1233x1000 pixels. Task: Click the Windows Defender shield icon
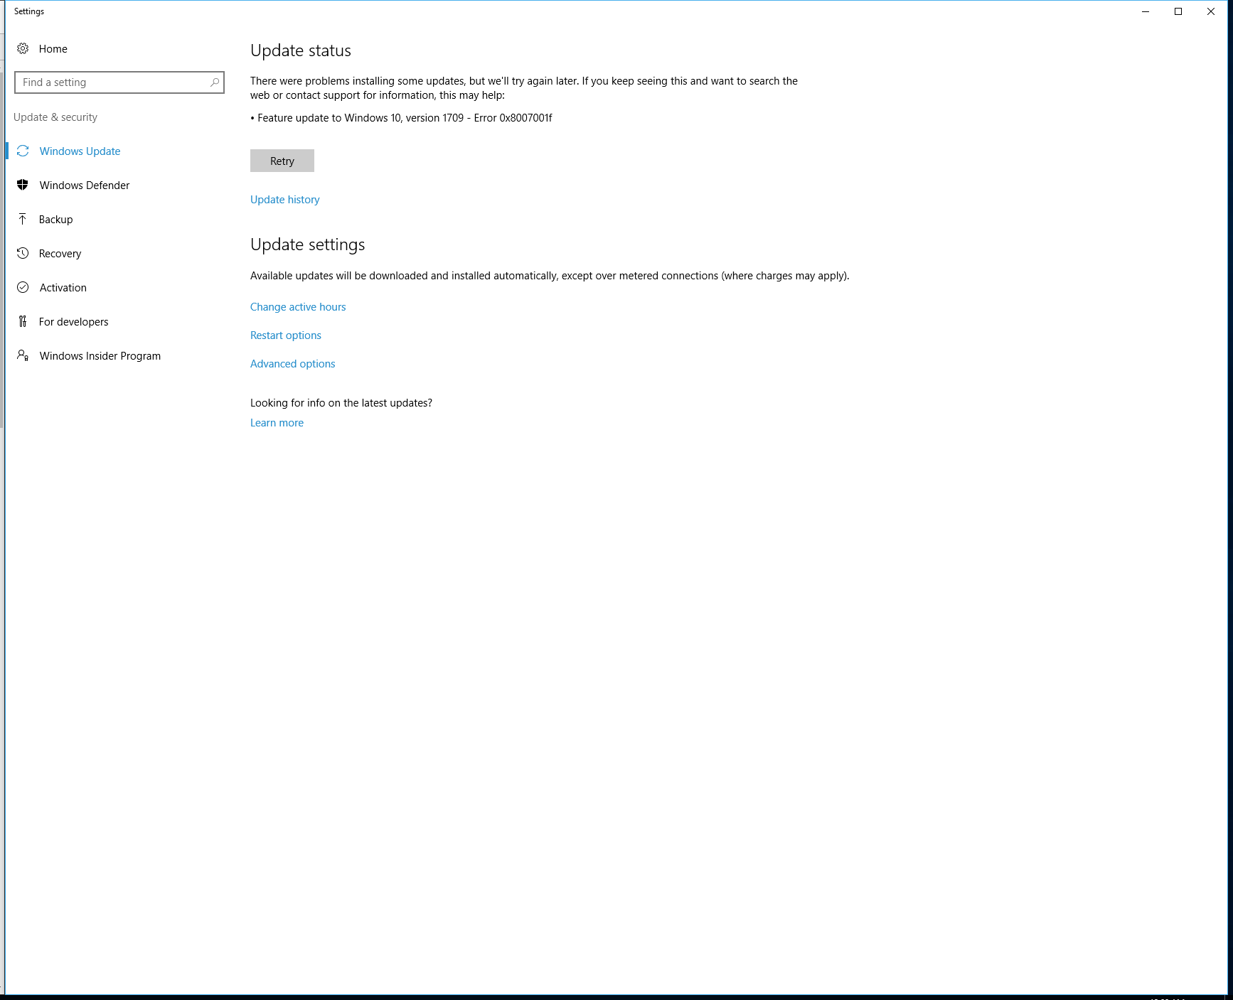(x=23, y=185)
